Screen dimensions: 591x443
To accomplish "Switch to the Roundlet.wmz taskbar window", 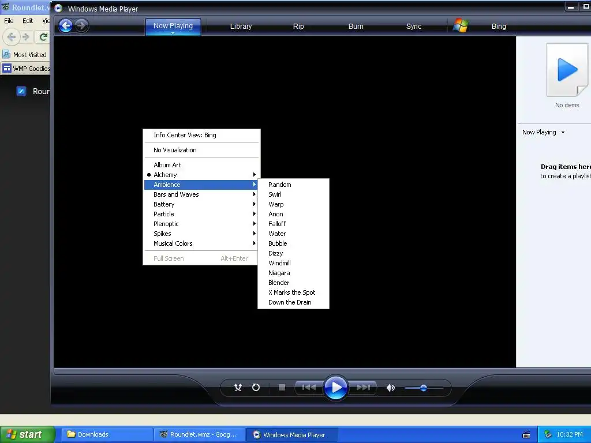I will [x=199, y=434].
